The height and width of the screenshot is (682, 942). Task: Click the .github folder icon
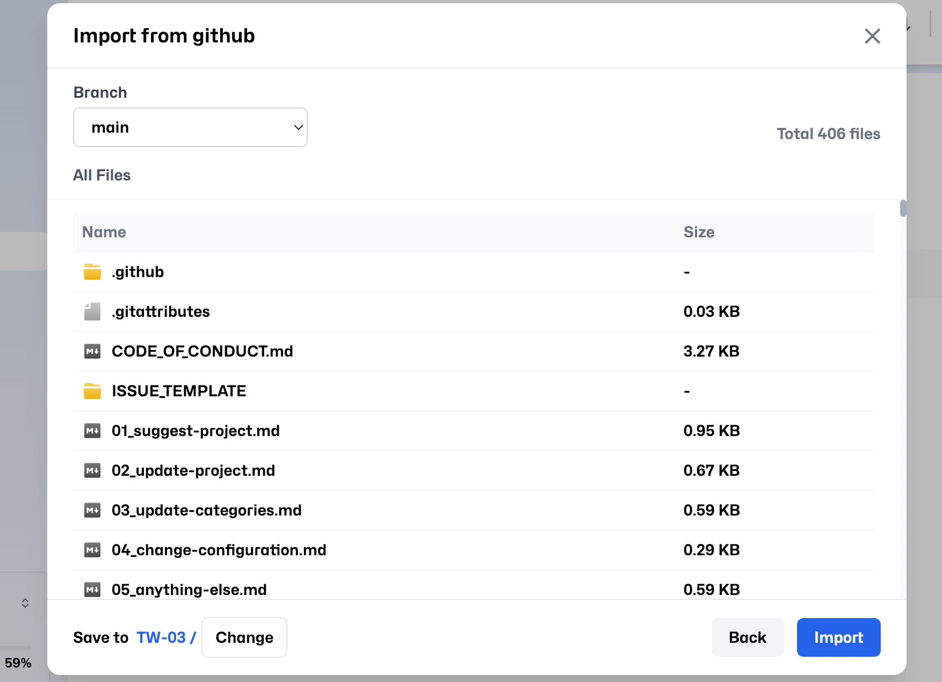(92, 272)
